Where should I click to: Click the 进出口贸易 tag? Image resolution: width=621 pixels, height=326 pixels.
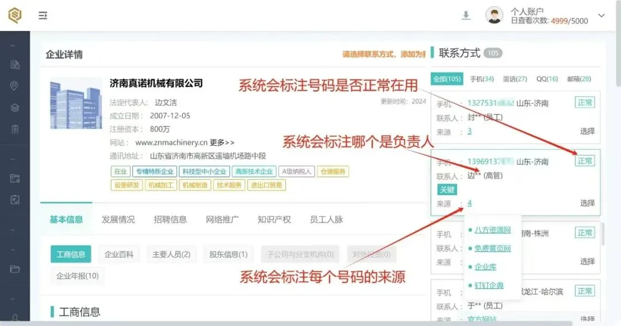[266, 185]
